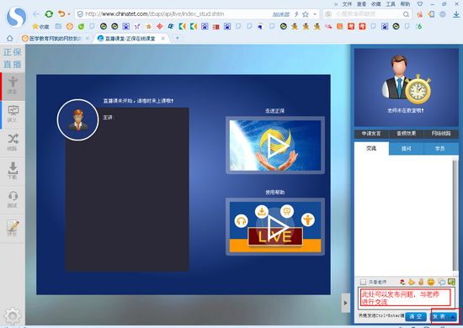Open the settings gear in sidebar

coord(13,316)
